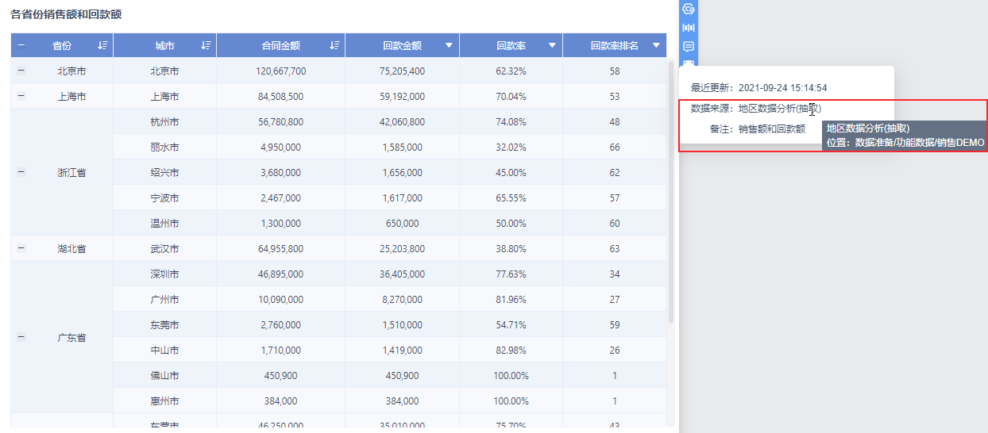Click the column width adjust icon
Image resolution: width=988 pixels, height=433 pixels.
(x=689, y=28)
